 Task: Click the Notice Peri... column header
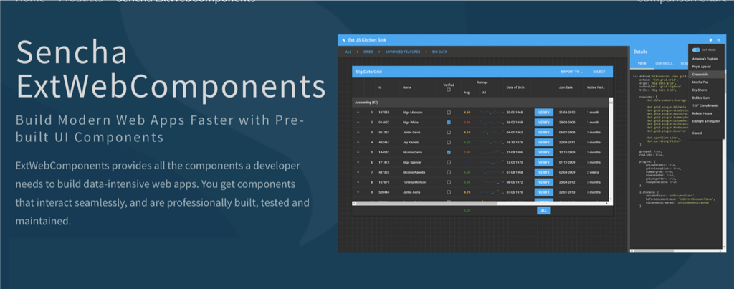(596, 87)
